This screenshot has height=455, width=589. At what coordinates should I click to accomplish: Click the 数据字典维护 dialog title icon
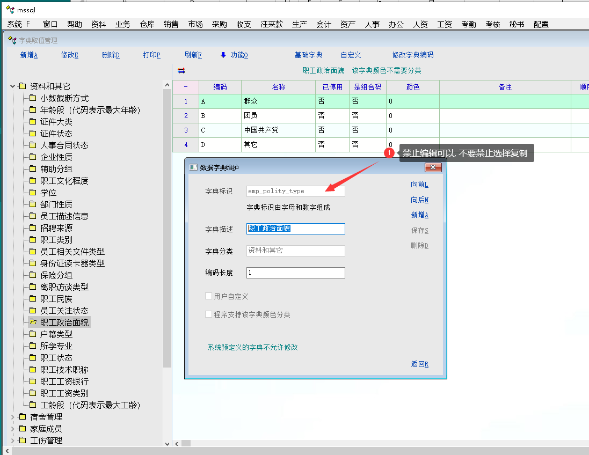[193, 167]
